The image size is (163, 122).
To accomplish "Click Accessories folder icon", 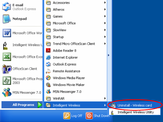I will click(x=48, y=3).
